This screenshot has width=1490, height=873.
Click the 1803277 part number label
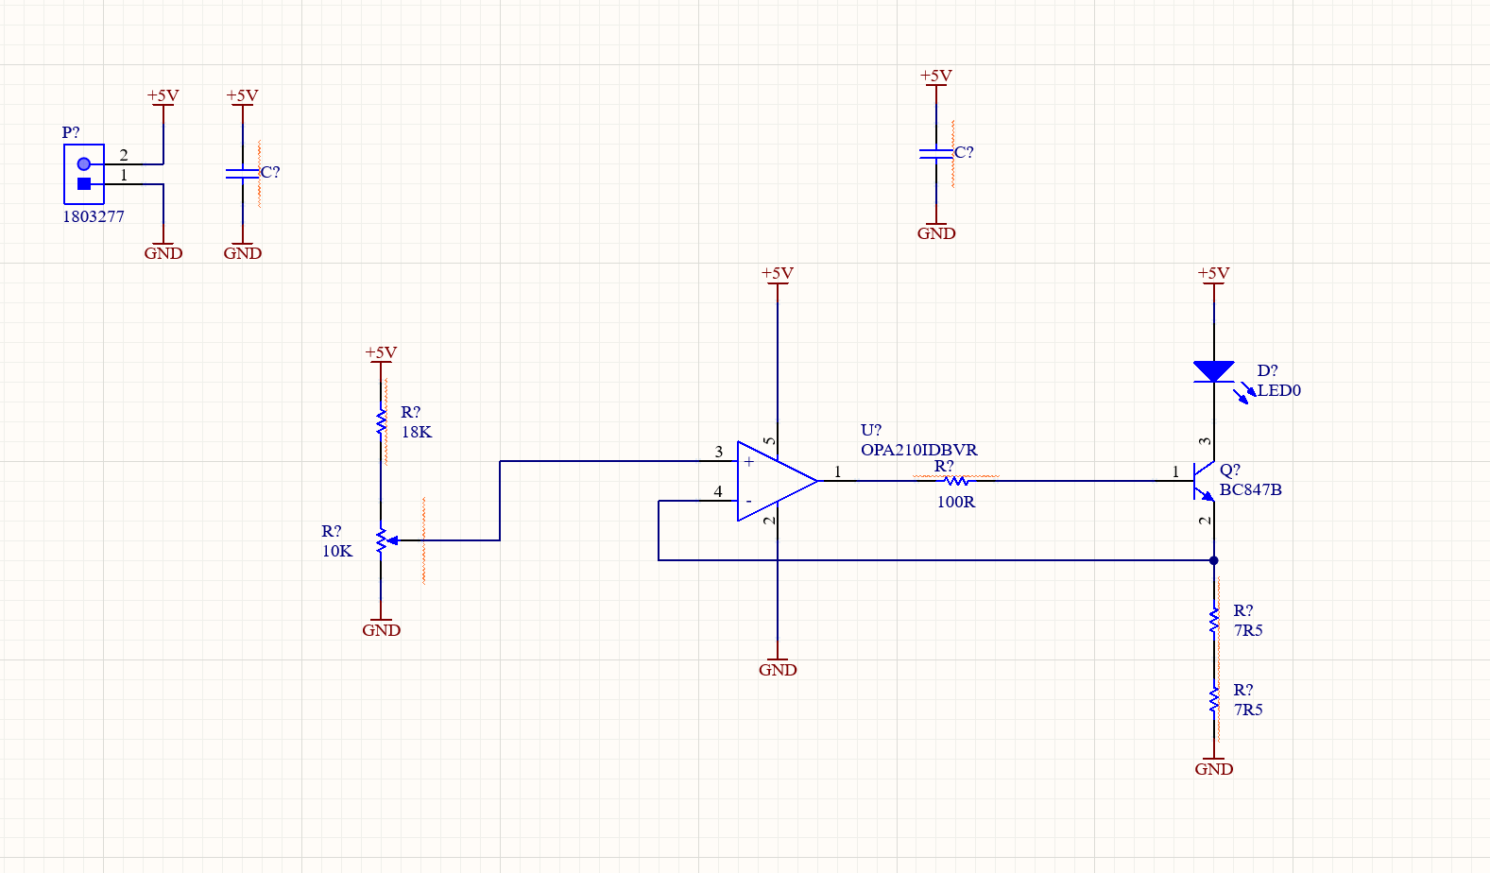tap(94, 216)
